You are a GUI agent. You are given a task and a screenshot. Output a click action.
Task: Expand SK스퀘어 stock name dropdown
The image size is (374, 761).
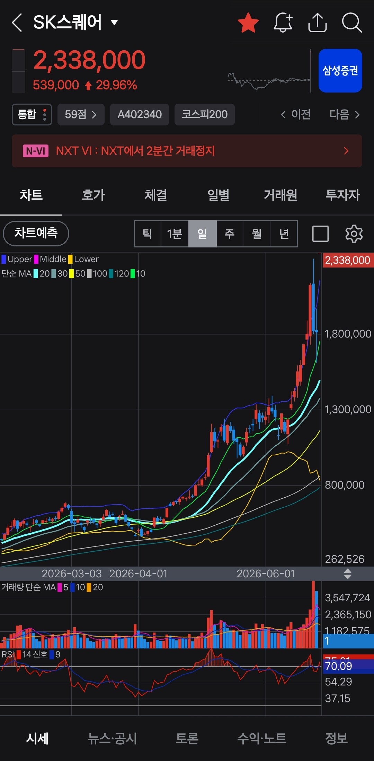(114, 23)
